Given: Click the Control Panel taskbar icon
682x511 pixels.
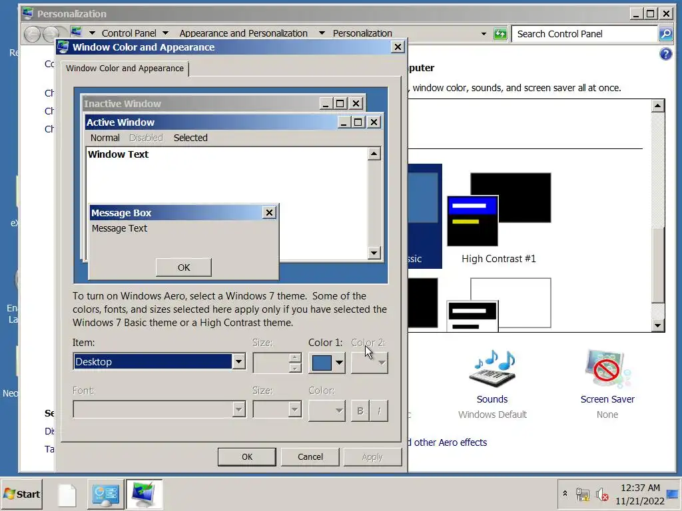Looking at the screenshot, I should tap(105, 494).
